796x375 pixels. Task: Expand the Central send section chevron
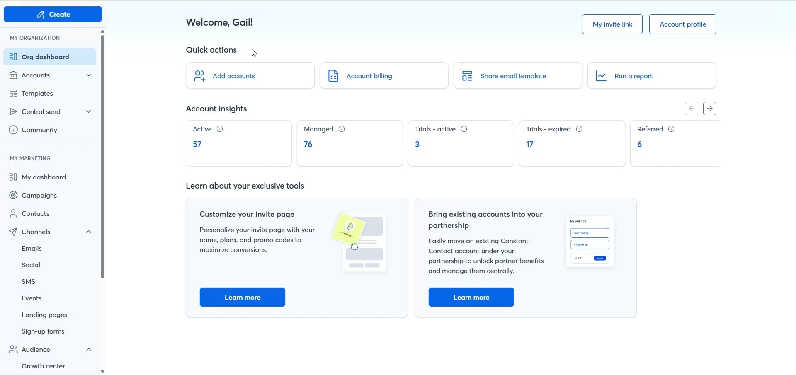pos(88,111)
